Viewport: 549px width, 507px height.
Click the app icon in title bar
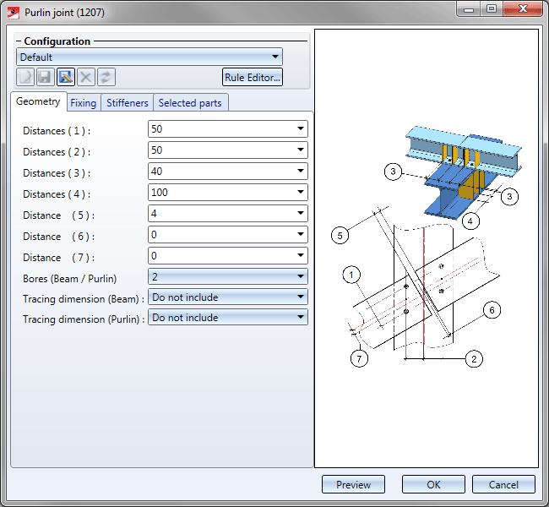click(14, 12)
